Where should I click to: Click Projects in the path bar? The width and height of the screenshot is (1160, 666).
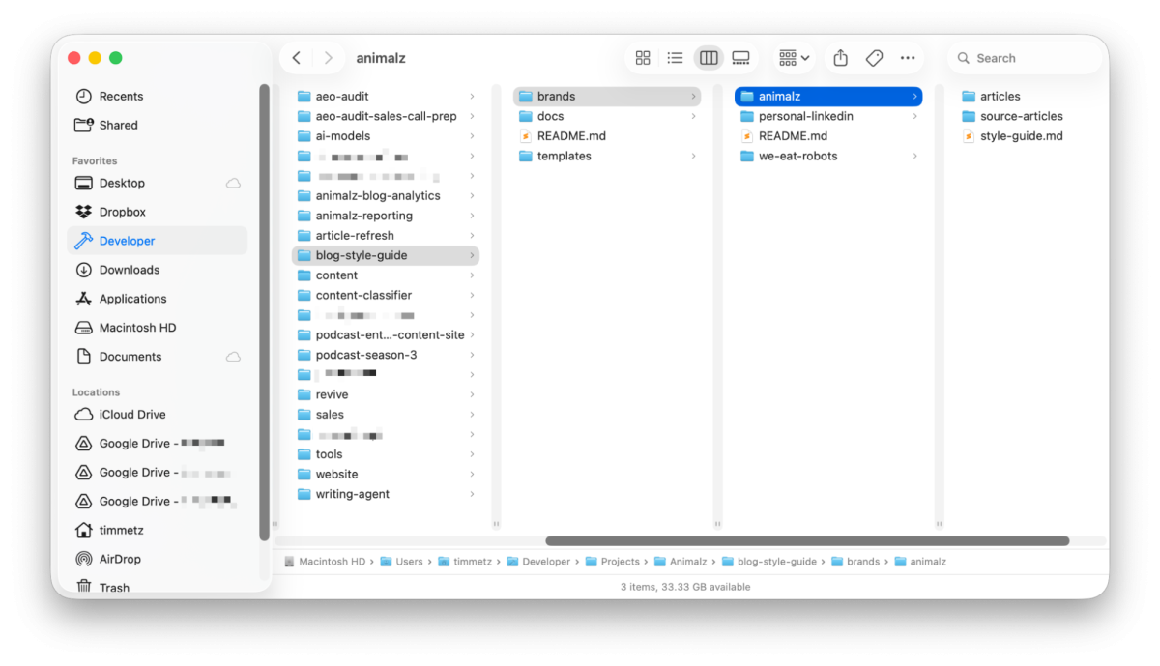(x=620, y=562)
